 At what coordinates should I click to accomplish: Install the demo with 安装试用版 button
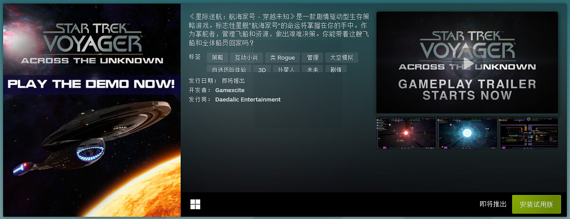(x=536, y=204)
